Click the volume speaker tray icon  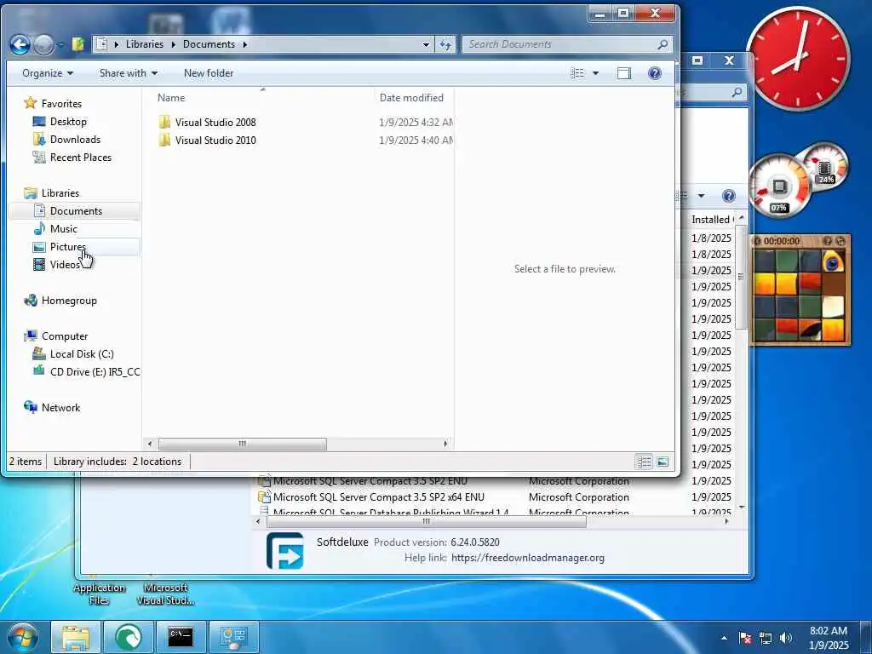tap(786, 638)
